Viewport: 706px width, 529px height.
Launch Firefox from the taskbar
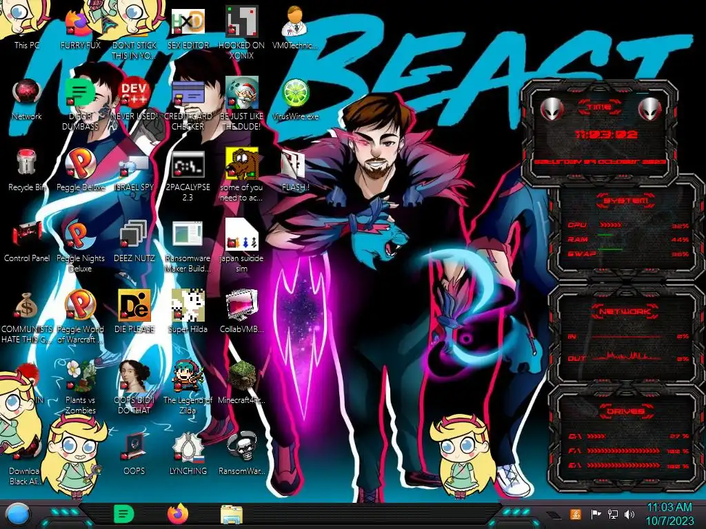tap(178, 514)
